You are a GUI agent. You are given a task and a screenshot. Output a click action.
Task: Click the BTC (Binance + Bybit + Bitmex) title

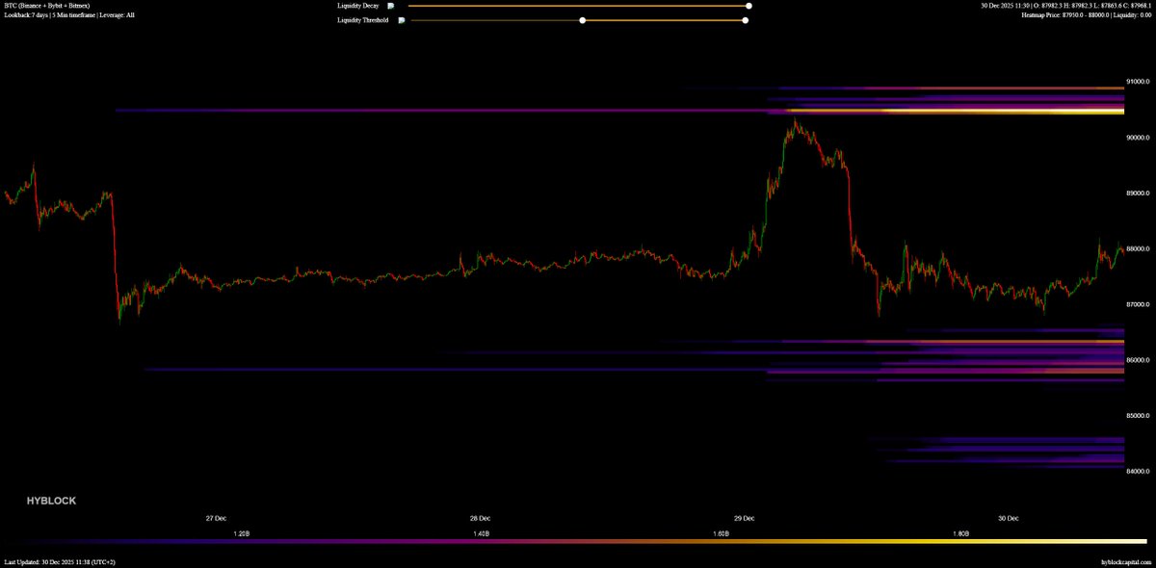[48, 6]
